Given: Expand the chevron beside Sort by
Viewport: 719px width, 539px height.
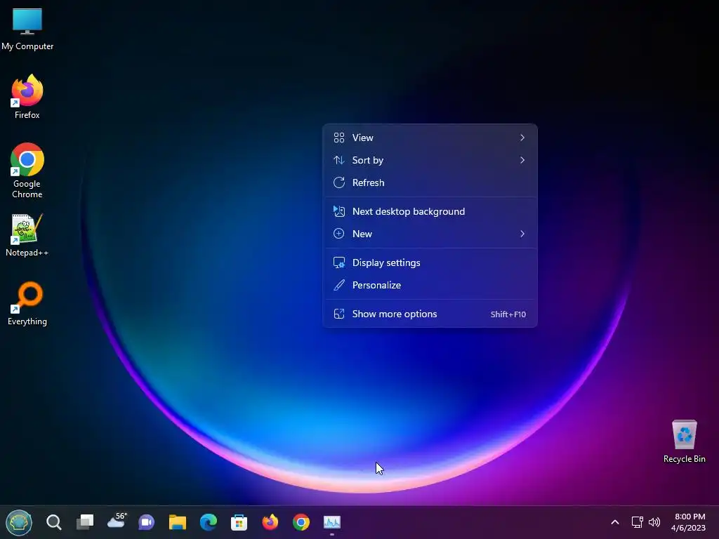Looking at the screenshot, I should pyautogui.click(x=522, y=160).
